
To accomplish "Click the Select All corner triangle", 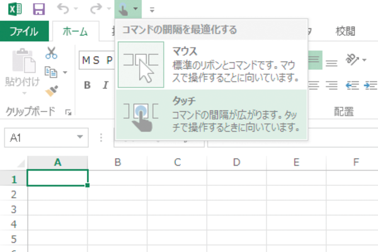I will click(21, 164).
